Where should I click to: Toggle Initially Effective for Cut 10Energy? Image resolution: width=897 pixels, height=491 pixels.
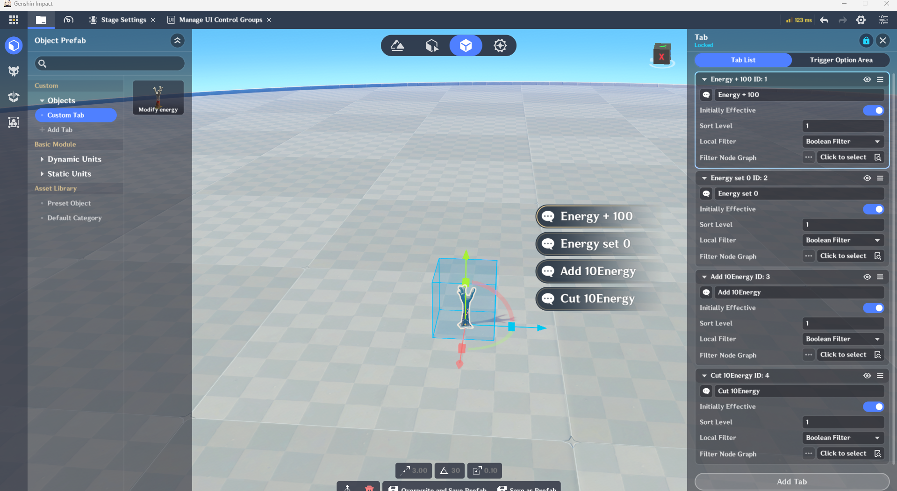873,407
